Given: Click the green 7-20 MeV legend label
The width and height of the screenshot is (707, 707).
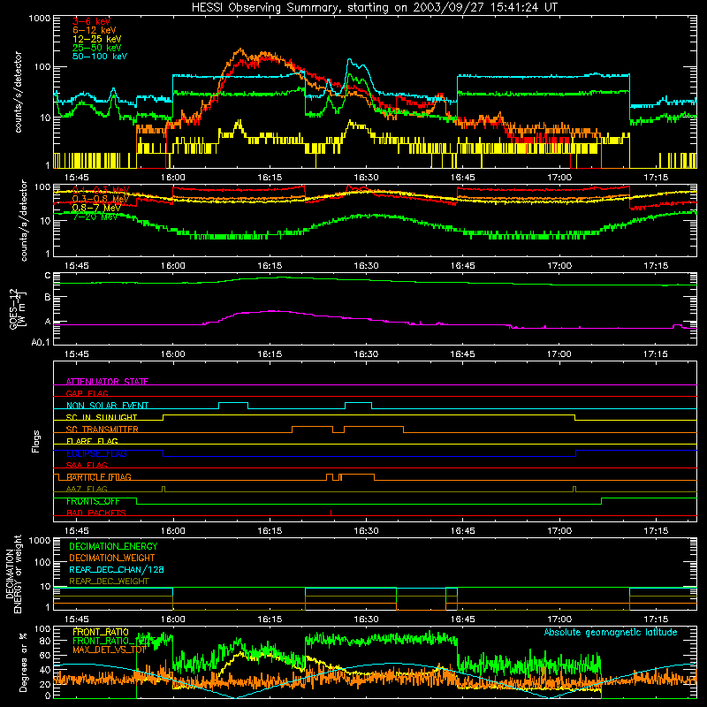Looking at the screenshot, I should point(95,217).
